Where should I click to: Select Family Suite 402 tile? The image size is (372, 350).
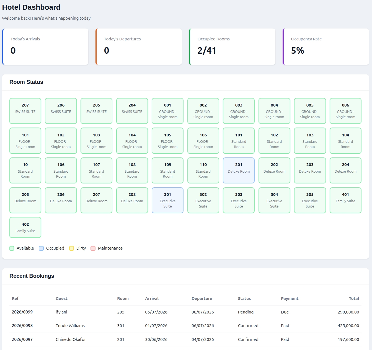[x=25, y=227]
